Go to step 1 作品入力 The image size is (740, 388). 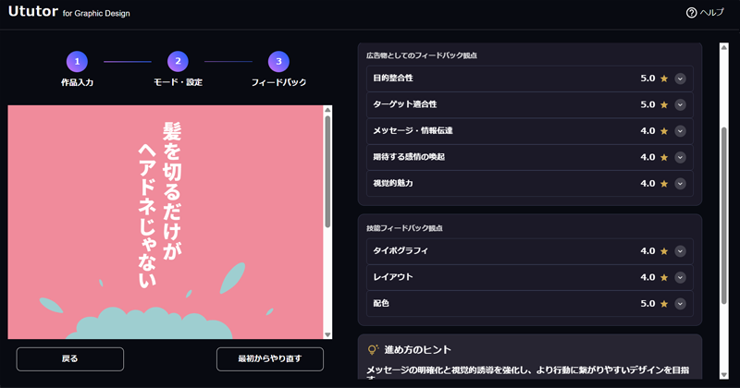click(x=78, y=62)
